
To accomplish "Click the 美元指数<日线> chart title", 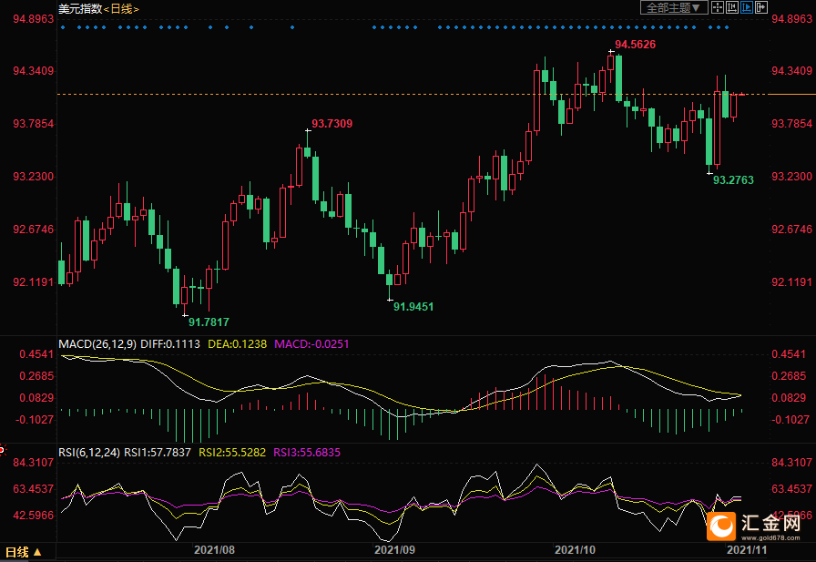I will [98, 9].
